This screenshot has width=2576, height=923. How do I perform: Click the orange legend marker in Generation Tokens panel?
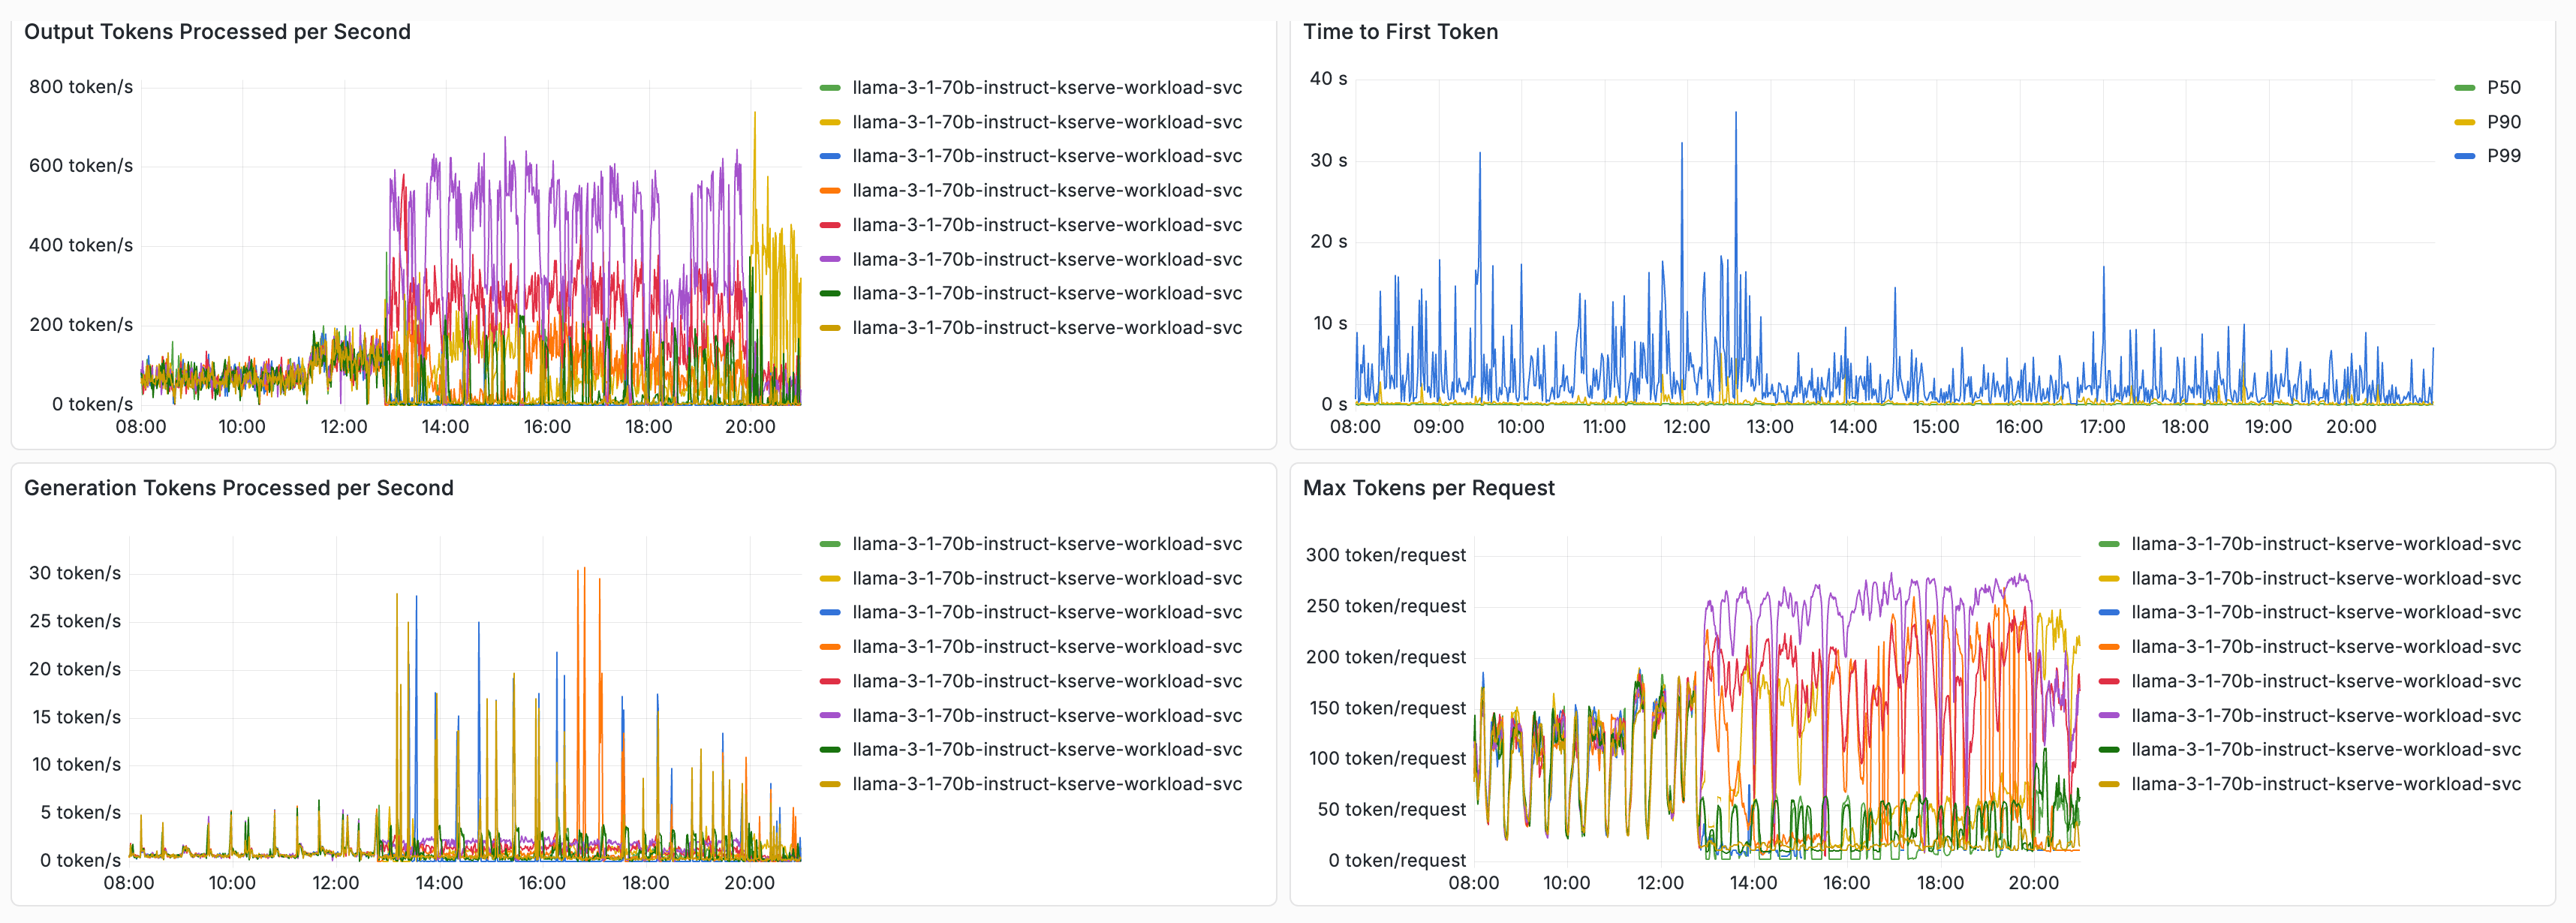pyautogui.click(x=832, y=646)
